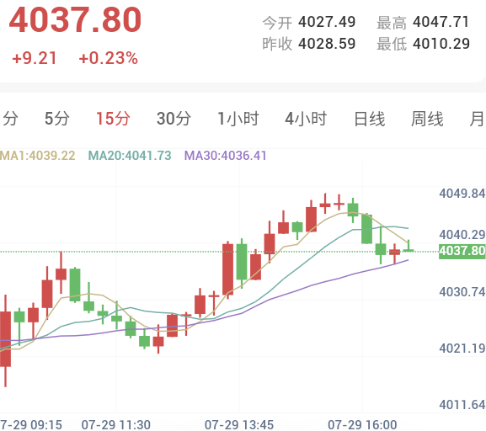Screen dimensions: 486x431
Task: Click the green 4037.80 current price tag
Action: tap(462, 251)
